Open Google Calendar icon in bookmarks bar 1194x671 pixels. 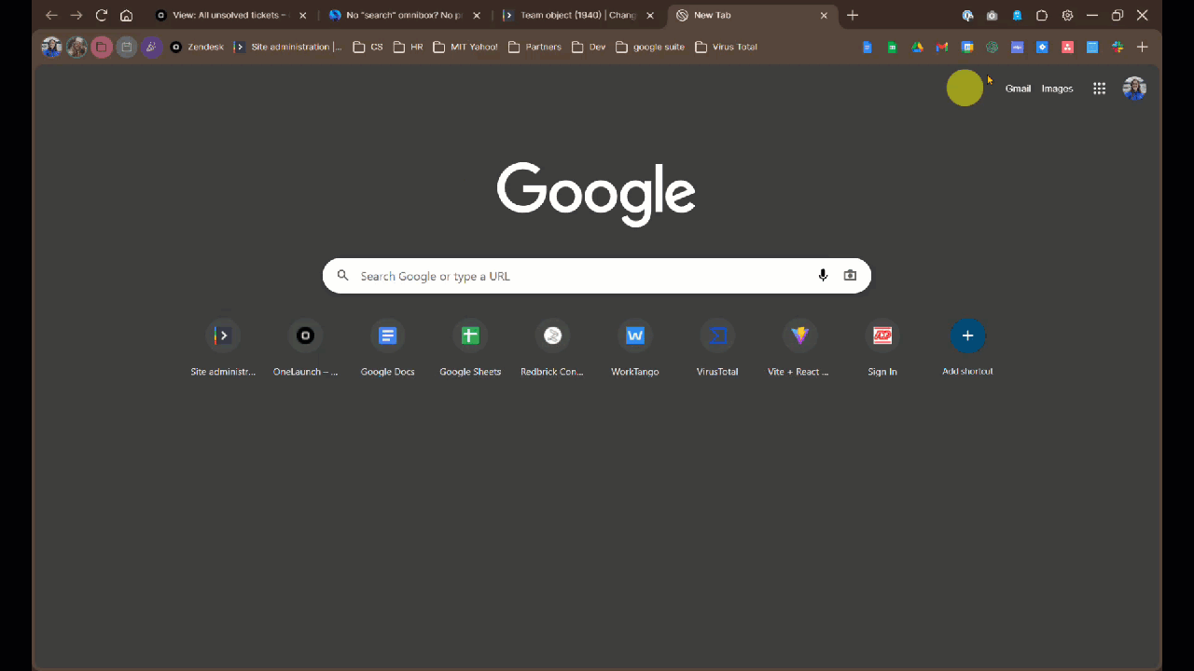[967, 47]
